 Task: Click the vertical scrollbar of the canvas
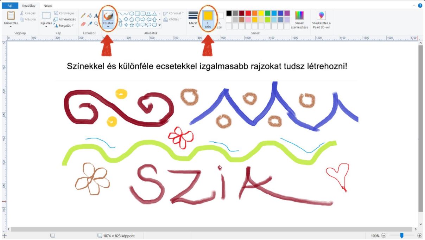(420, 128)
